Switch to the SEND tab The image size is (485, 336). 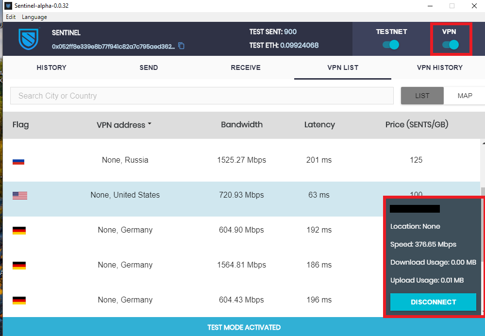pos(149,67)
